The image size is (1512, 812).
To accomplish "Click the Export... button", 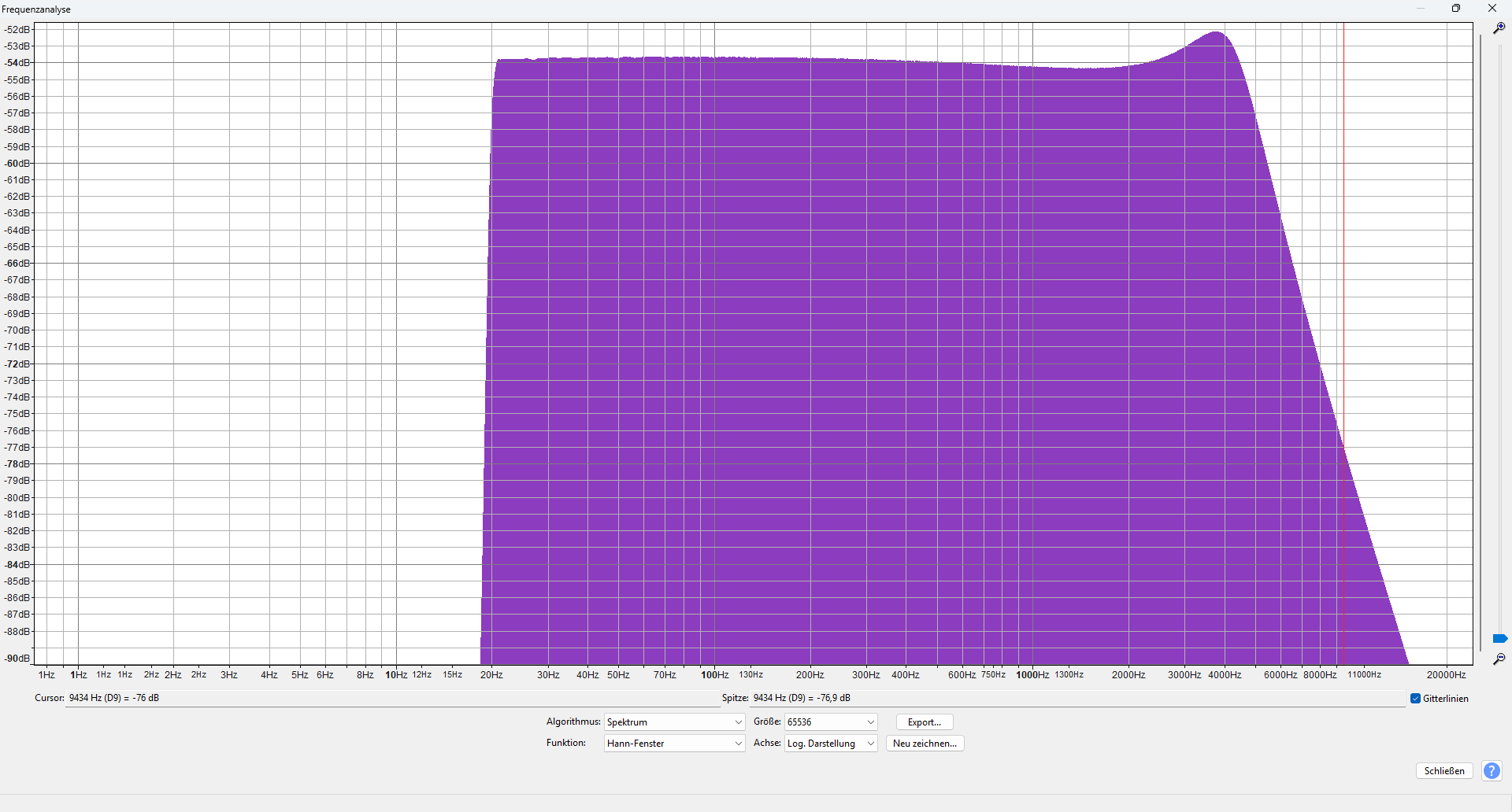I will 925,722.
